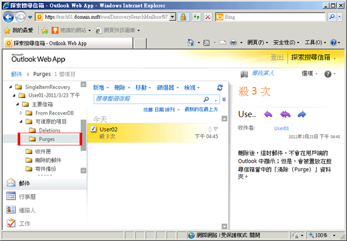Viewport: 347px width, 241px height.
Task: Click the Home icon in command bar
Action: coord(191,42)
